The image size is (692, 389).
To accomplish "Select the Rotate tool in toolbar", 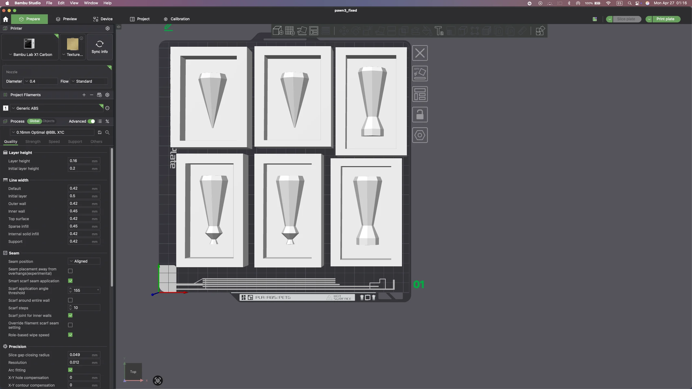I will [356, 31].
